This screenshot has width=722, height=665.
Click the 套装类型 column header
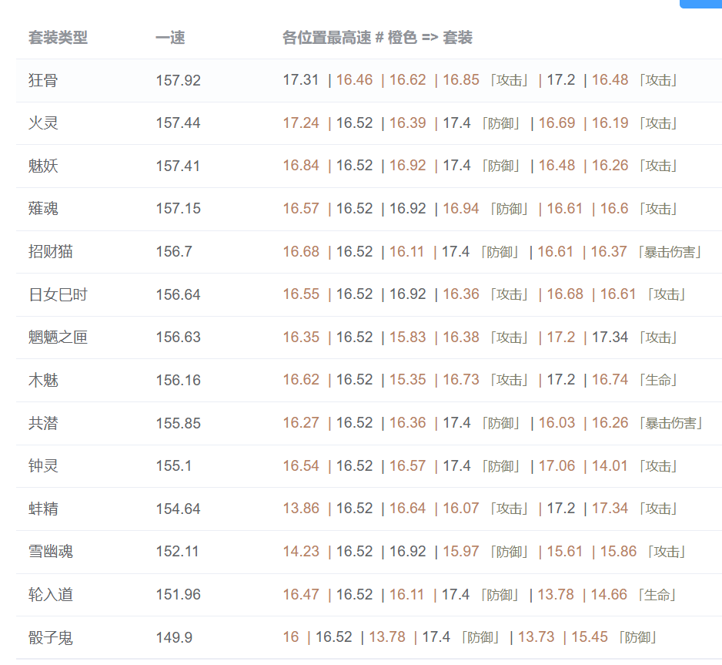[58, 38]
